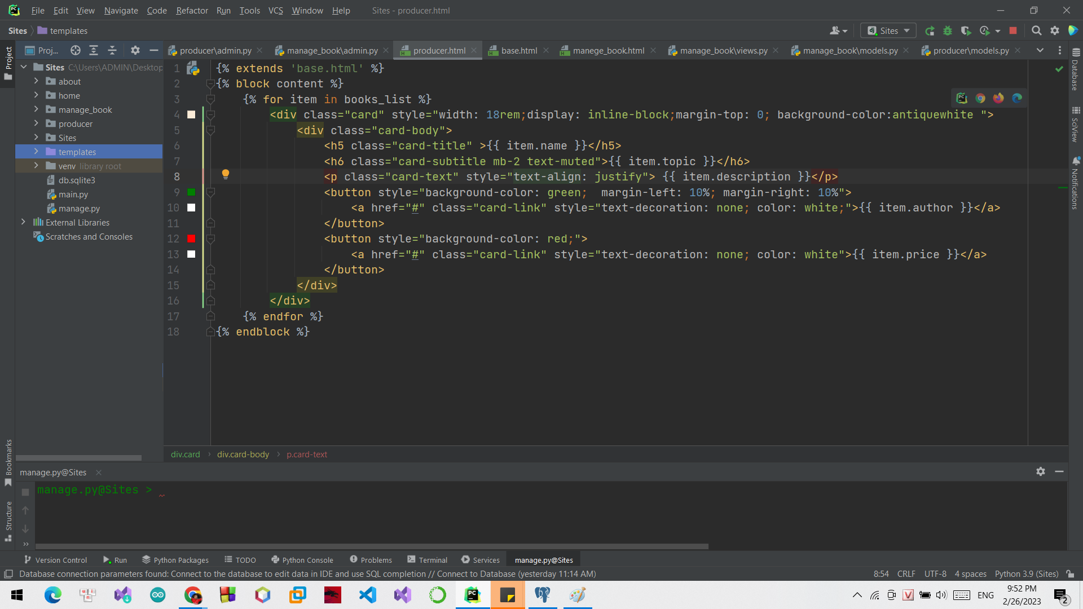Image resolution: width=1083 pixels, height=609 pixels.
Task: Collapse the Sites root project node
Action: (24, 67)
